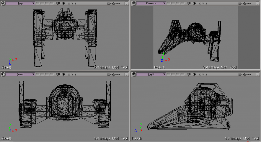Click the second memo camera slot in Top viewport
This screenshot has height=142, width=261.
(43, 3)
